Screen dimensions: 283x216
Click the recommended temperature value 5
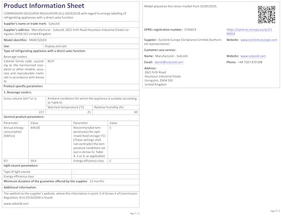[x=110, y=128]
